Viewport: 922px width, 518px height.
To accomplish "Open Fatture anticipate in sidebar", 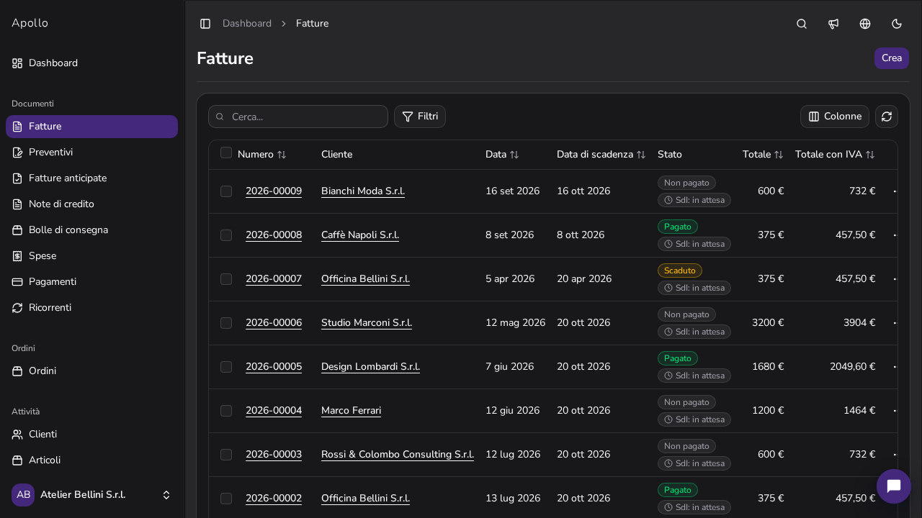I will pyautogui.click(x=91, y=178).
